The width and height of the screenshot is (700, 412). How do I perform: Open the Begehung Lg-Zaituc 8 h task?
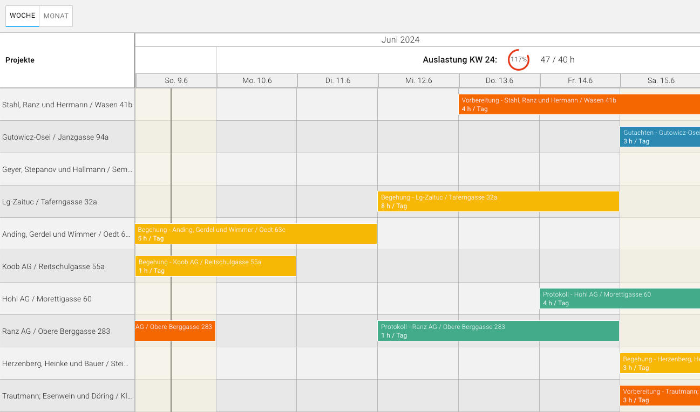point(498,202)
